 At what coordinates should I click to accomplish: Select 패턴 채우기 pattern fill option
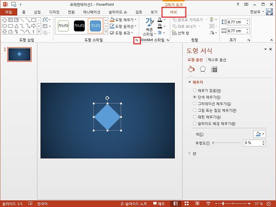tap(207, 117)
